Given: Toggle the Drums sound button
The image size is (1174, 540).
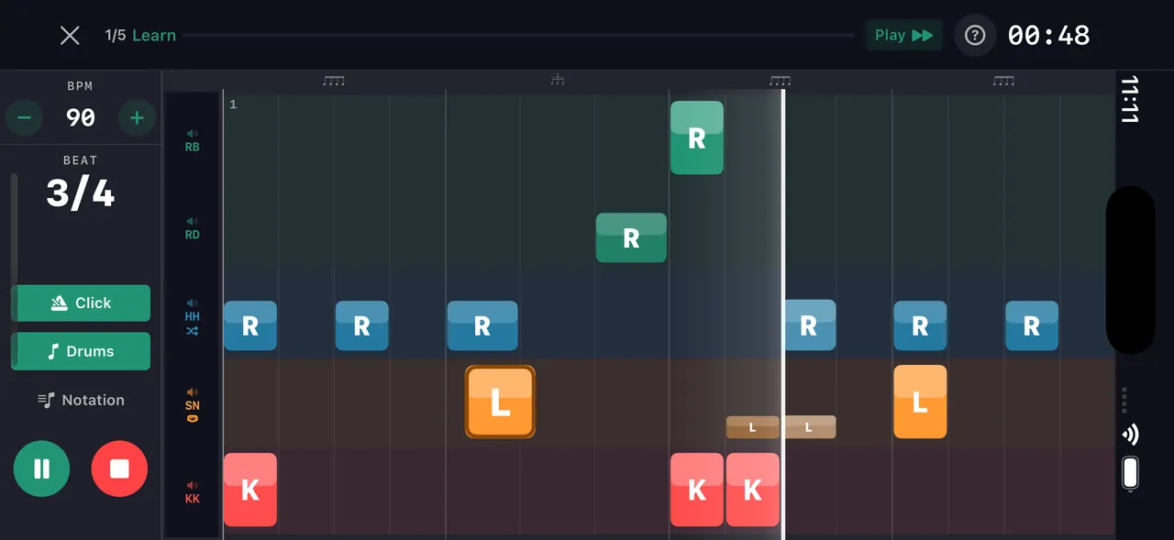Looking at the screenshot, I should [81, 351].
